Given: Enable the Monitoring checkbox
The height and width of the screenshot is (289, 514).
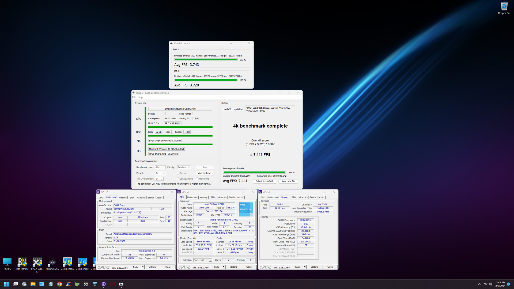Looking at the screenshot, I should pos(197,179).
